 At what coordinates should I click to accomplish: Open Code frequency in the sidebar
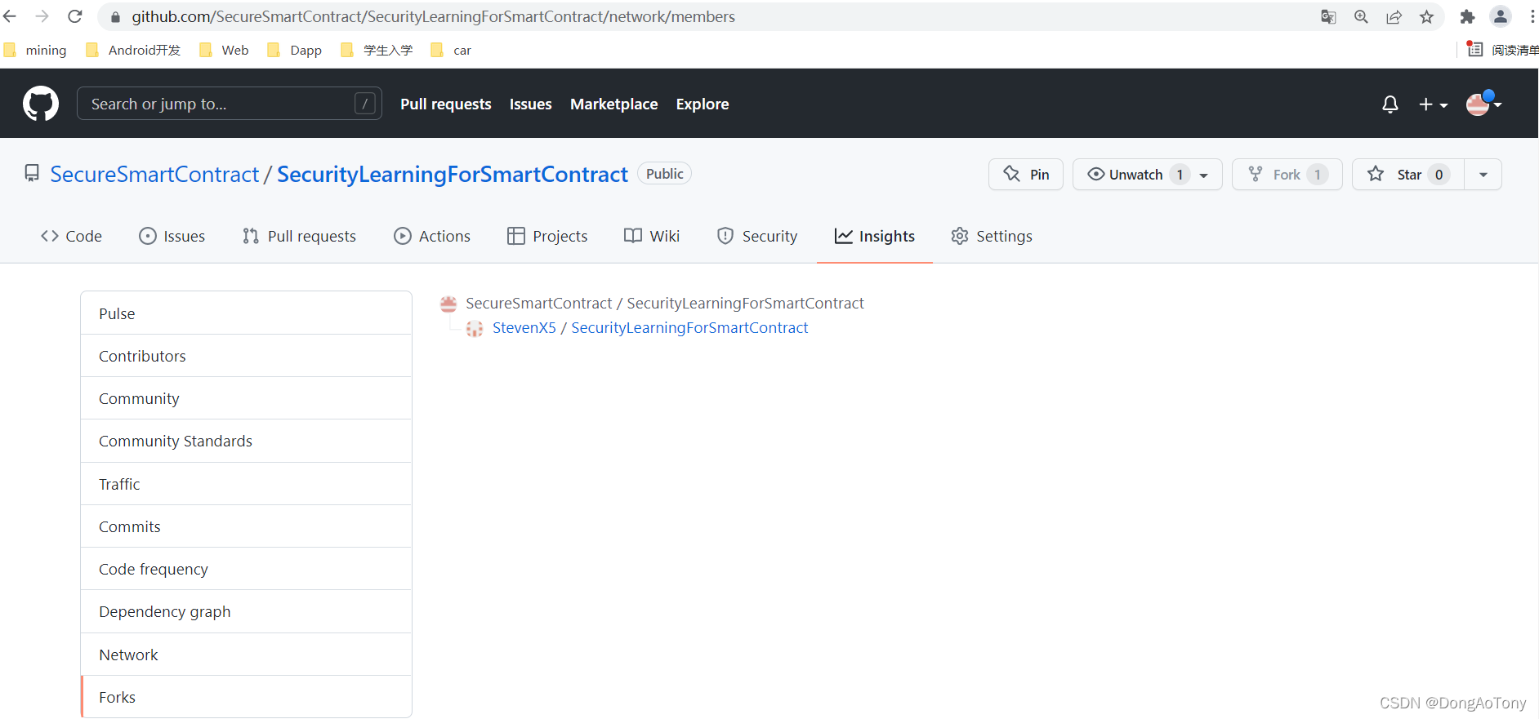[246, 569]
